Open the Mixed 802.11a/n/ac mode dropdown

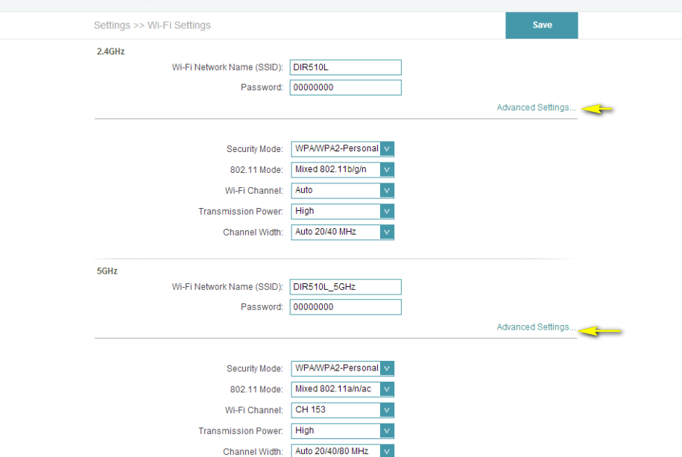tap(342, 389)
